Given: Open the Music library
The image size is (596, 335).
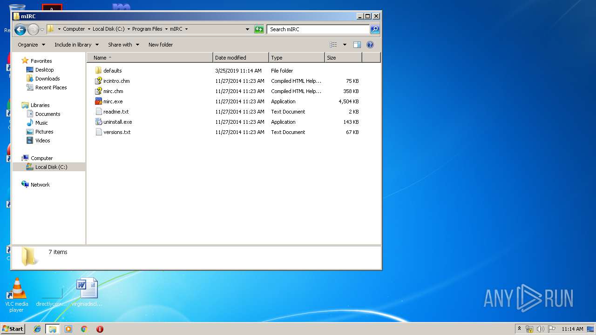Looking at the screenshot, I should pyautogui.click(x=41, y=123).
